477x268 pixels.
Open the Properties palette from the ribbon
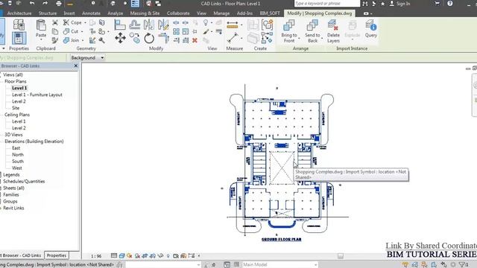(19, 39)
